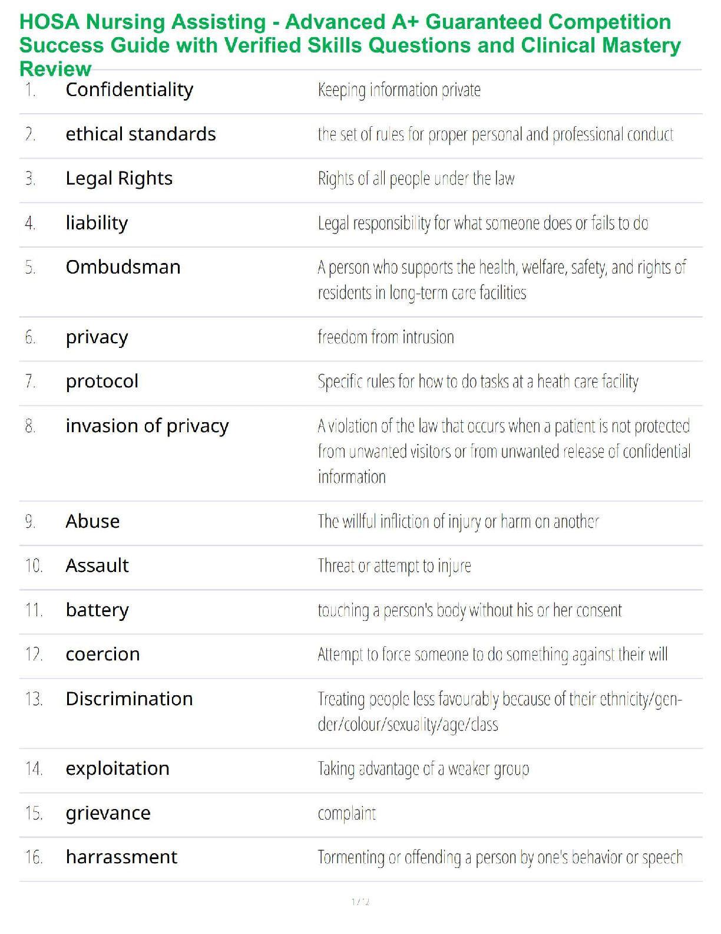Select the Assault definition 'Threat or attempt to injure'
The image size is (721, 934).
pyautogui.click(x=394, y=566)
